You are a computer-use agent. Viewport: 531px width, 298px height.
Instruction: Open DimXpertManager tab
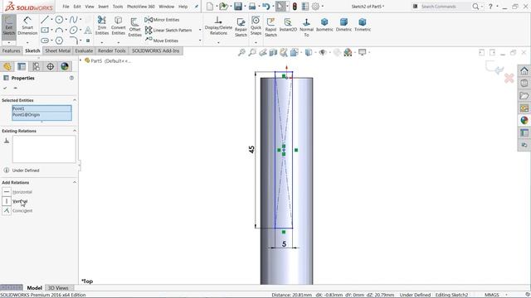point(50,66)
